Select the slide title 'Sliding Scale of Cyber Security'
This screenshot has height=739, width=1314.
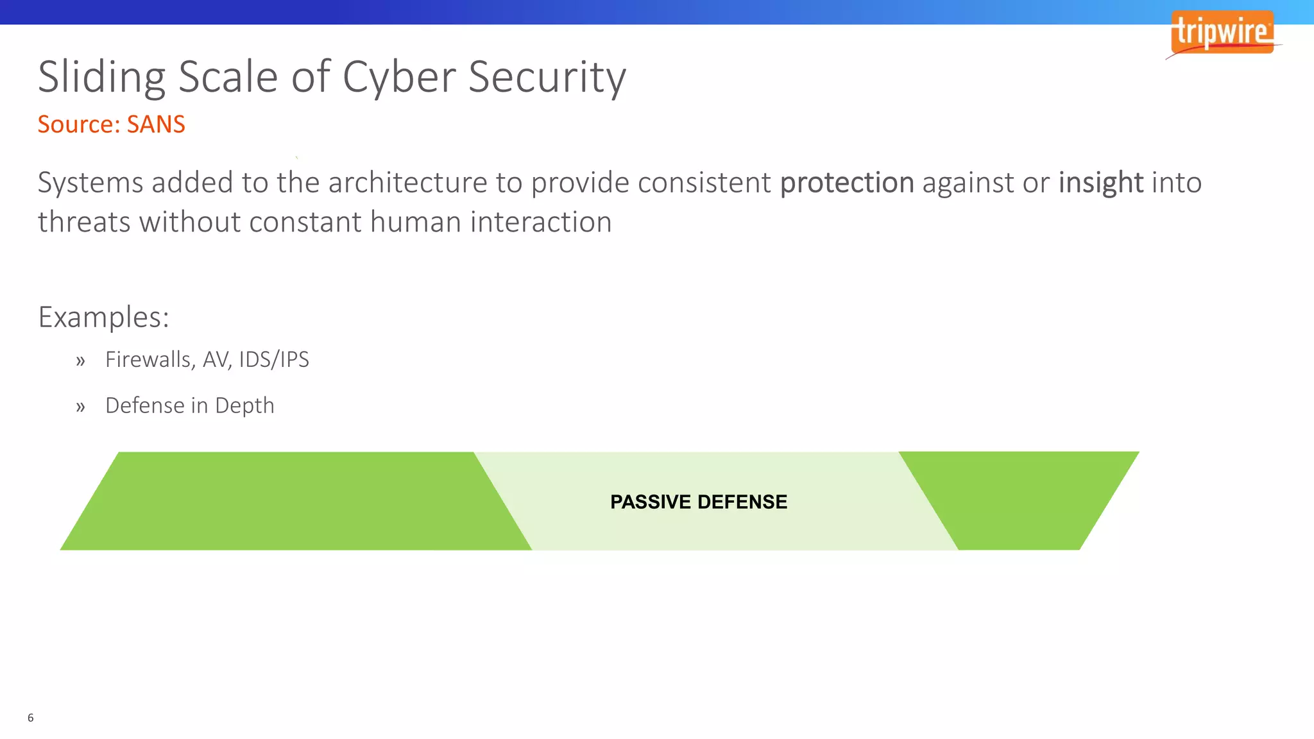coord(332,77)
